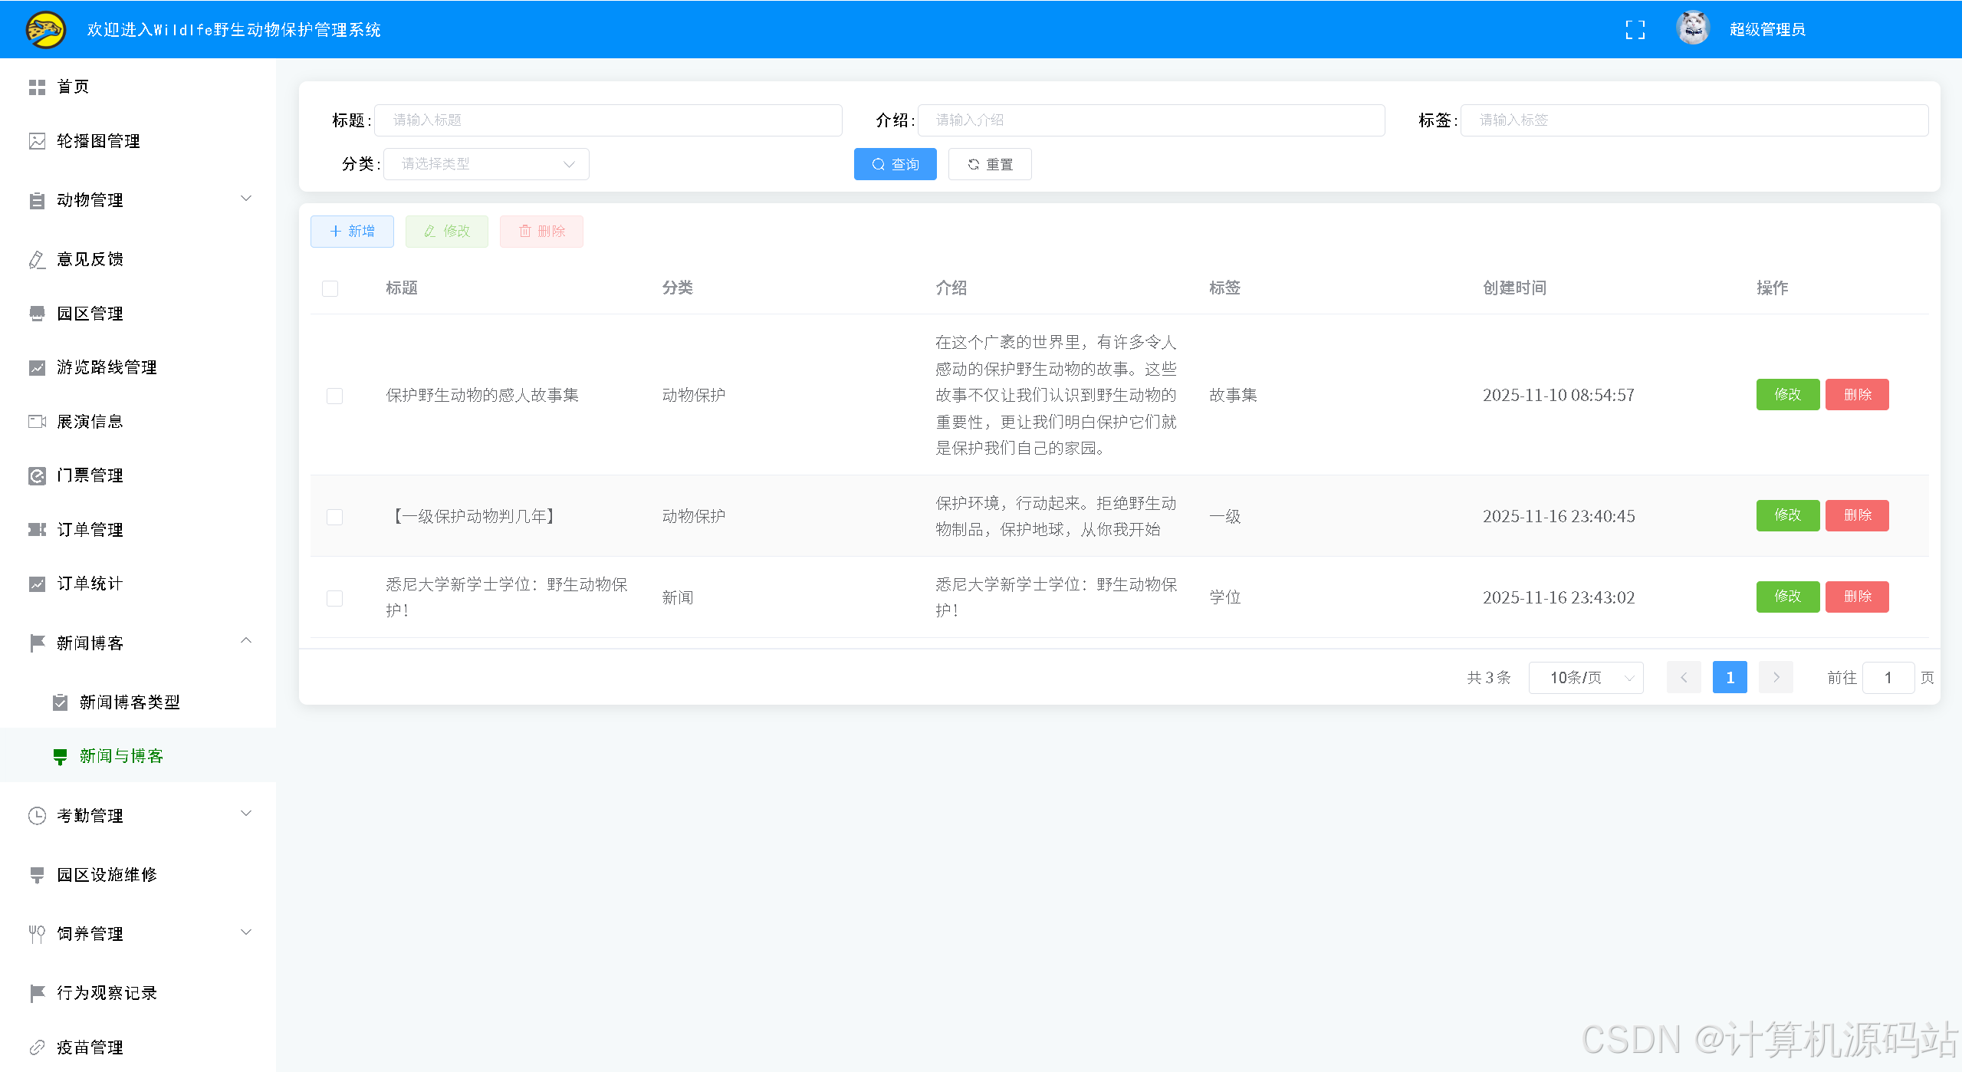1962x1072 pixels.
Task: Click the toolbar 修改 edit button
Action: coord(447,232)
